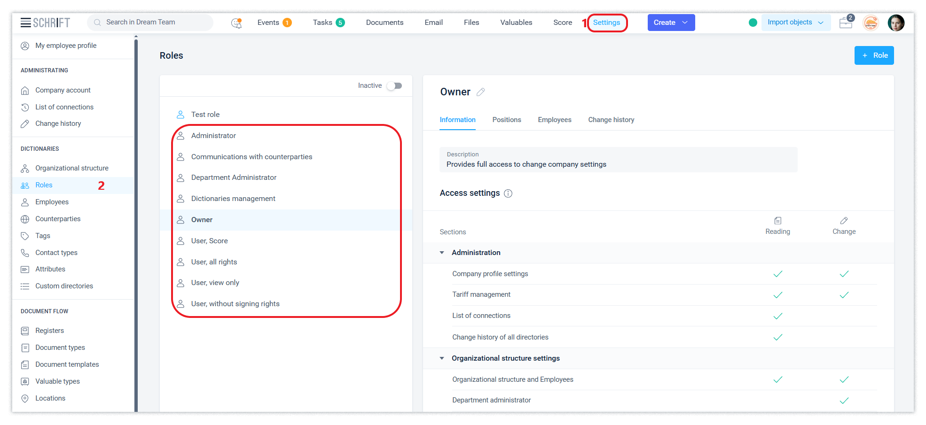Open the Change history tab for Owner
The width and height of the screenshot is (926, 425).
(611, 120)
